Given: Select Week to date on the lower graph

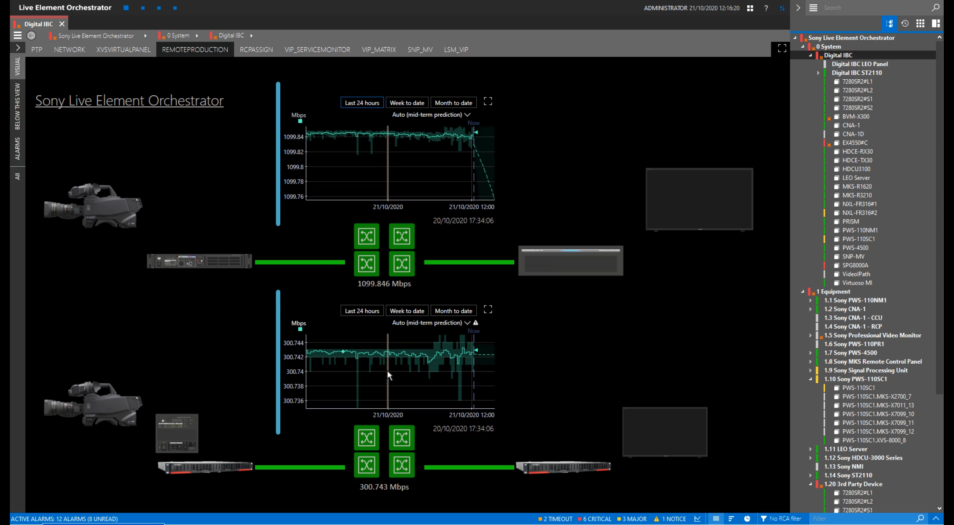Looking at the screenshot, I should click(x=407, y=311).
